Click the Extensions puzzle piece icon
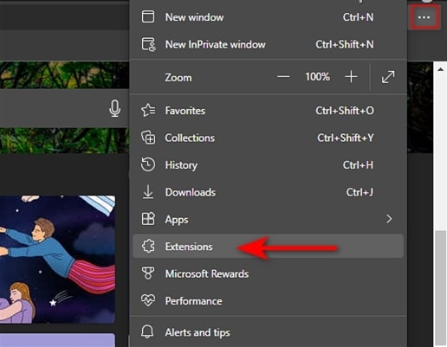 (148, 247)
